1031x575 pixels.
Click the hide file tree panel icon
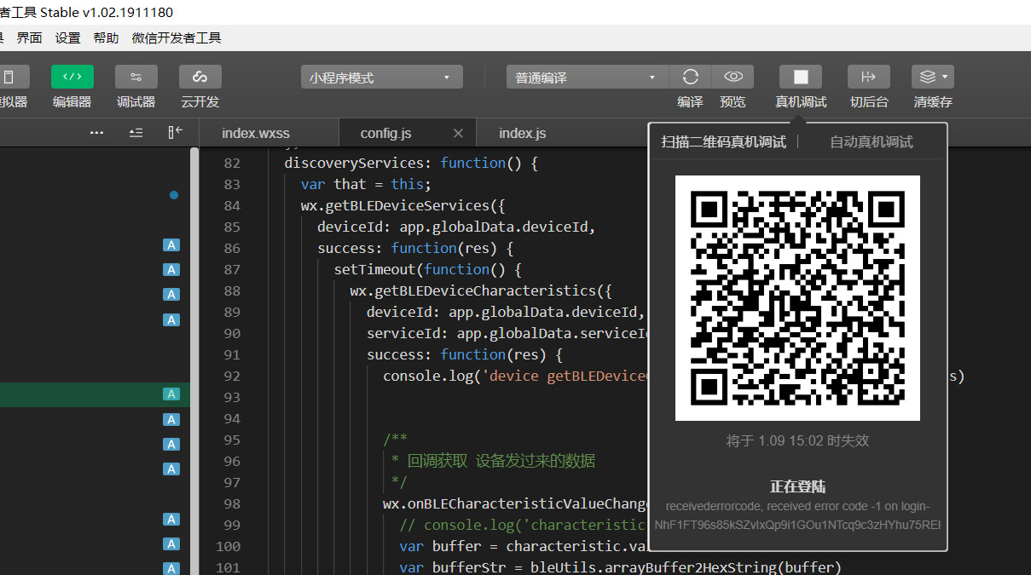pos(175,133)
